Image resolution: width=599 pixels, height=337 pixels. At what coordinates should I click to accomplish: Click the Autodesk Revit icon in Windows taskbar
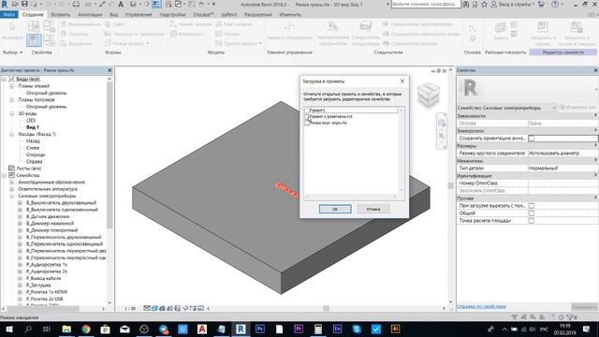[241, 329]
